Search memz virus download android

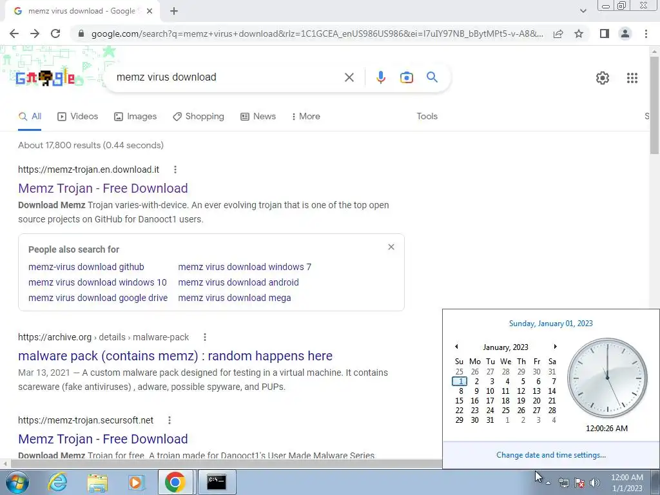coord(238,282)
